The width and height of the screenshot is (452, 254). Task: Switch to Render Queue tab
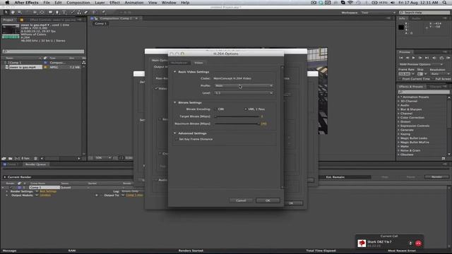[x=35, y=164]
